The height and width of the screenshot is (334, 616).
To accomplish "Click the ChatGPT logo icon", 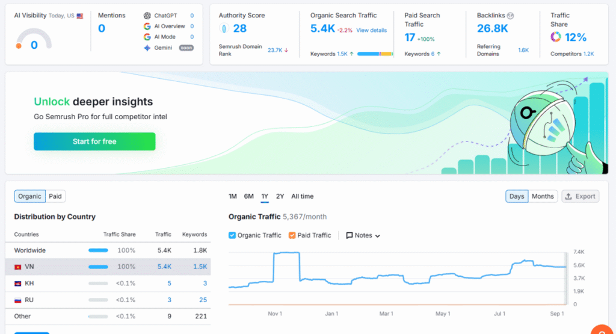I will [147, 16].
